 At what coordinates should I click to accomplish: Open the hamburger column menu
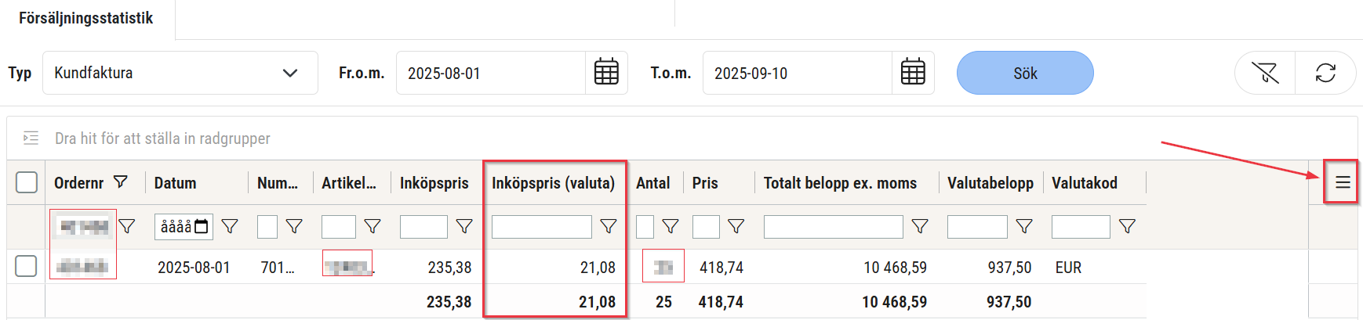click(1342, 182)
